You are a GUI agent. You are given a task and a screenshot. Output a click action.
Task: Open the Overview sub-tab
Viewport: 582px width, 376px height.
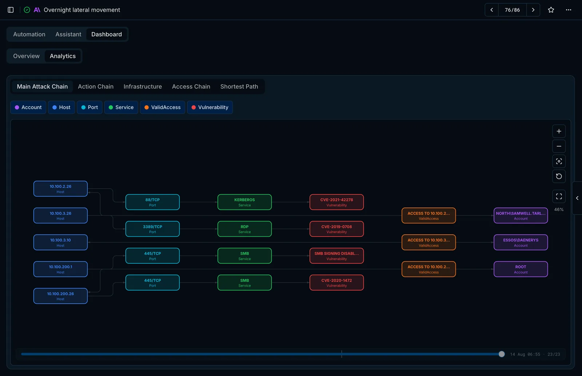tap(27, 56)
